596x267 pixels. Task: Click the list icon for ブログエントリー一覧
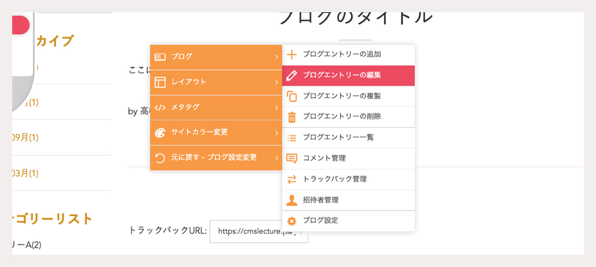[x=291, y=137]
